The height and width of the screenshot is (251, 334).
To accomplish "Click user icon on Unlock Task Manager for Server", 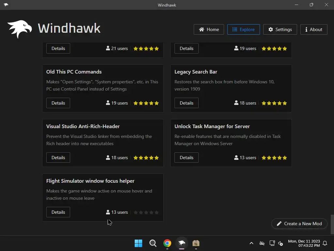I will coord(236,158).
